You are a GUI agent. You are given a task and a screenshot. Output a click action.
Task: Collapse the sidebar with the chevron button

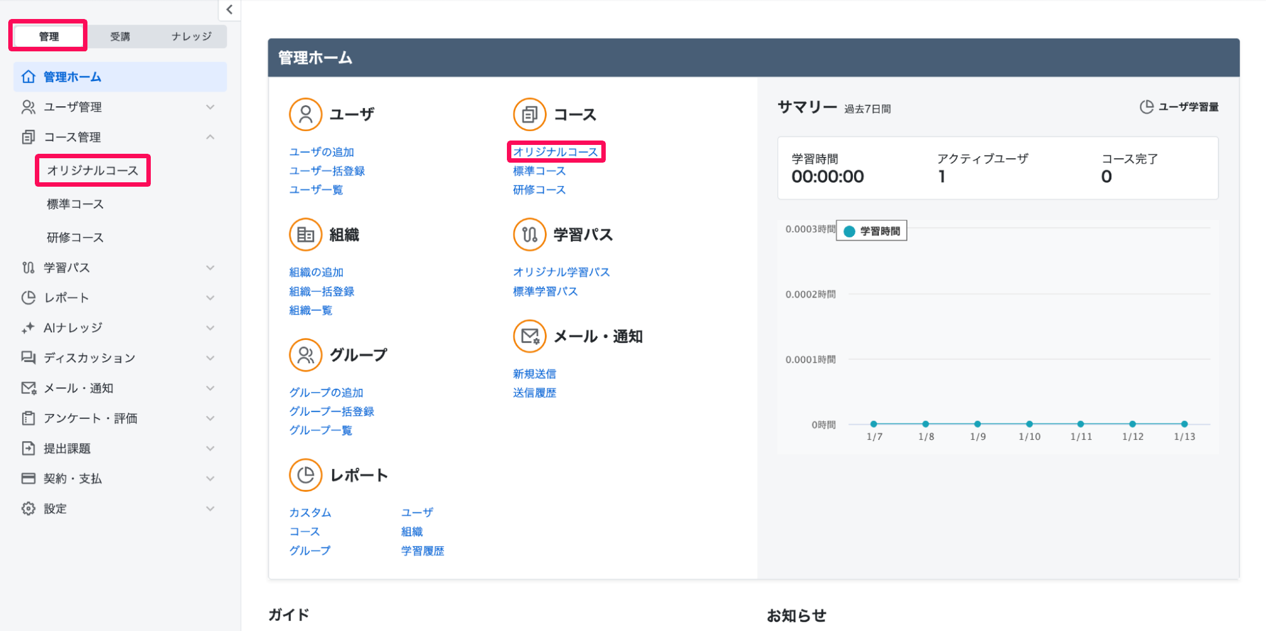(x=229, y=9)
